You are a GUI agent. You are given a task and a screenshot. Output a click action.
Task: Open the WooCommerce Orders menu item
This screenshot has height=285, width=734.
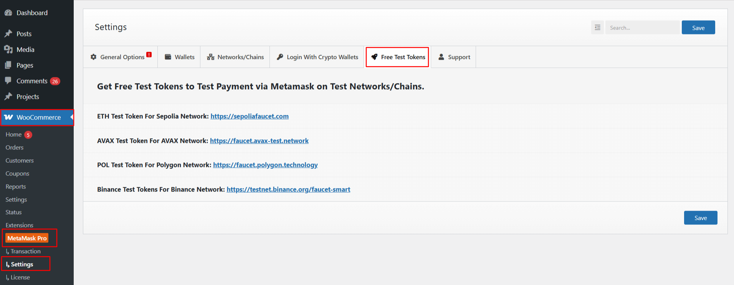(15, 147)
